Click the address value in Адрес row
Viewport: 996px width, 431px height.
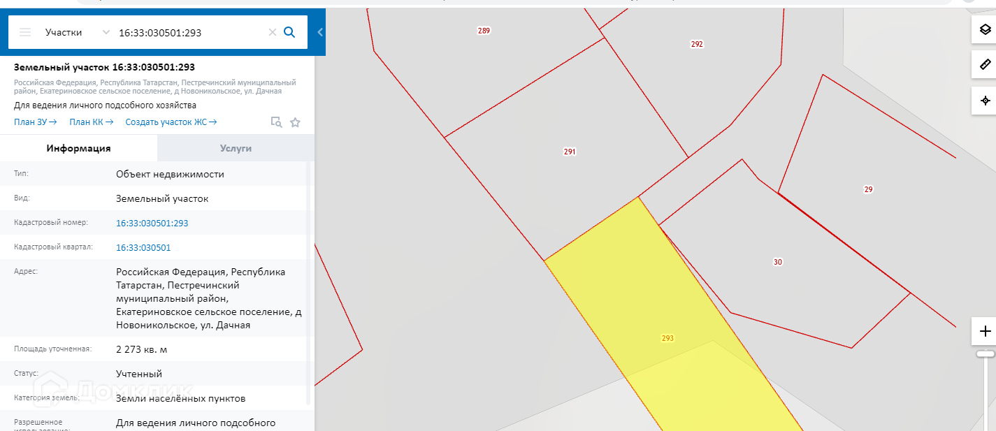(210, 298)
